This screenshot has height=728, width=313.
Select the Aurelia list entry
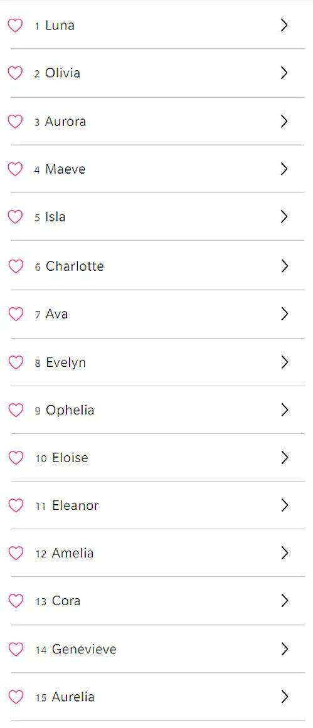coord(157,697)
